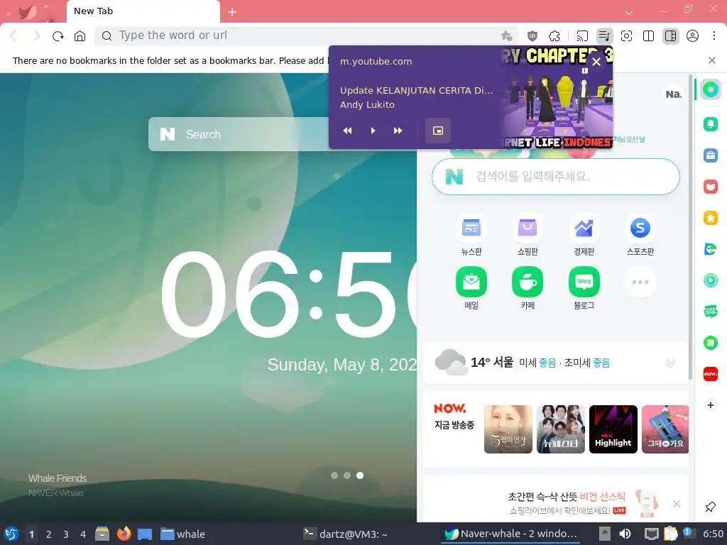The height and width of the screenshot is (545, 727).
Task: Dismiss the bookmarks bar notice
Action: (x=711, y=60)
